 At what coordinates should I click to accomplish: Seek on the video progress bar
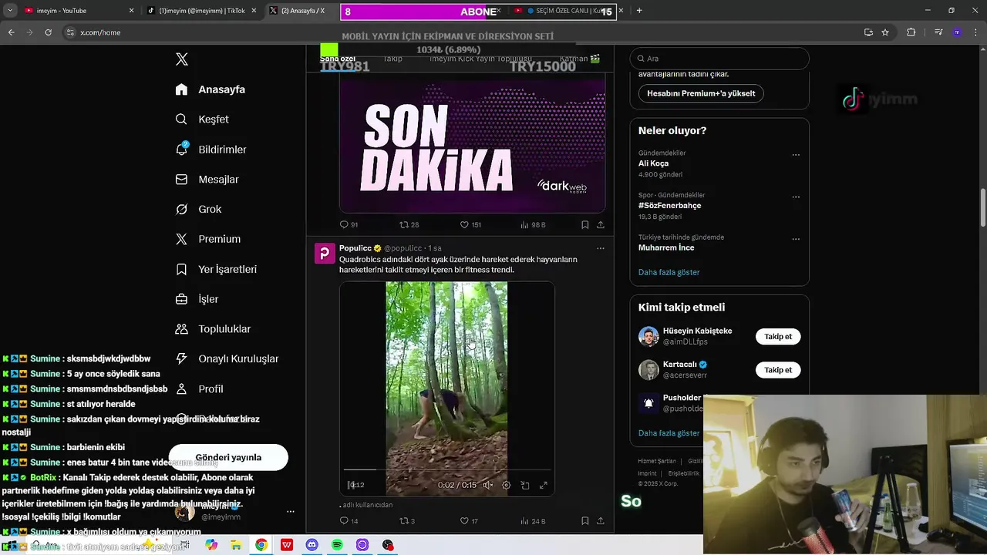(447, 469)
